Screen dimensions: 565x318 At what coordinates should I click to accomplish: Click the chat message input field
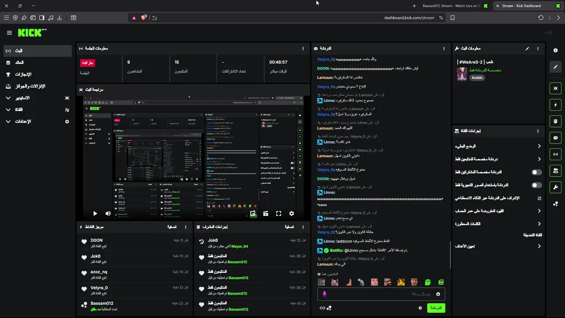pos(381,294)
